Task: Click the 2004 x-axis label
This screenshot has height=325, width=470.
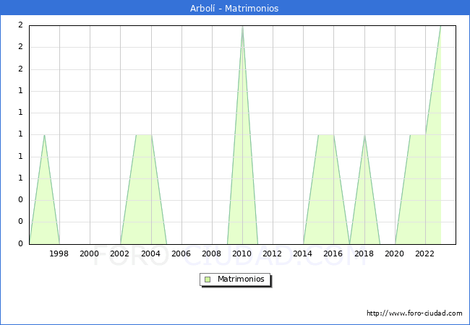Action: pyautogui.click(x=150, y=253)
